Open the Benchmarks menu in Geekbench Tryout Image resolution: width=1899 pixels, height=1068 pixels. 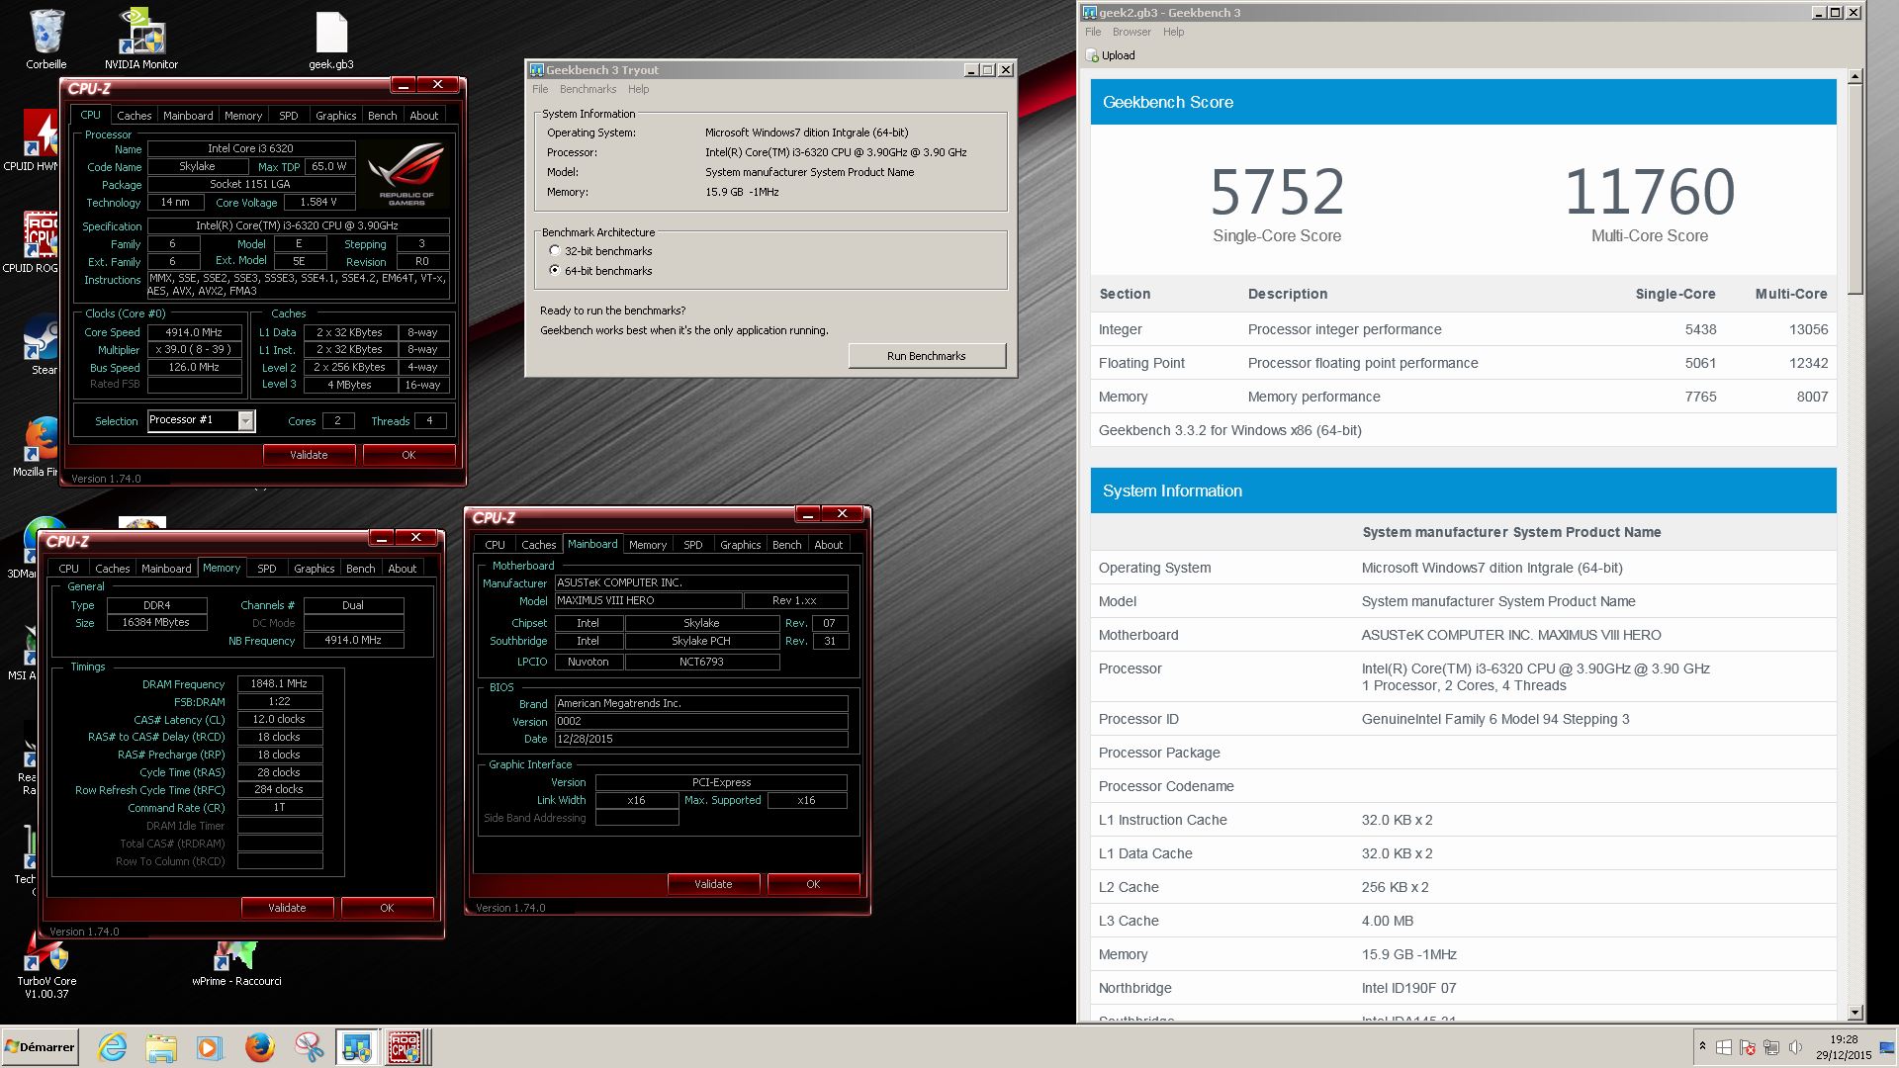(588, 89)
